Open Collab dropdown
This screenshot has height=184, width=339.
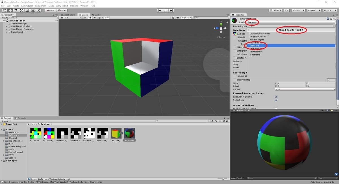click(276, 10)
